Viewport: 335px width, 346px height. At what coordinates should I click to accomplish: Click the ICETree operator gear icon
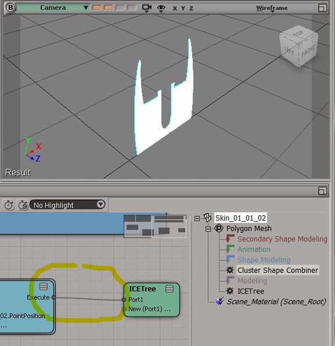point(230,291)
